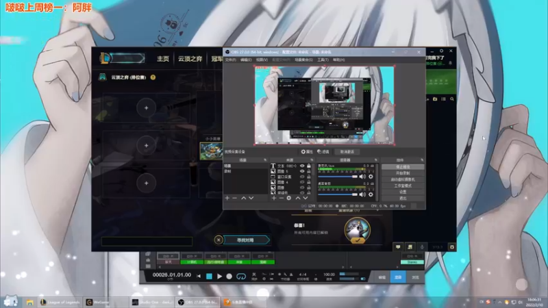
Task: Click return-to-zero button in Studio One transport
Action: [199, 277]
